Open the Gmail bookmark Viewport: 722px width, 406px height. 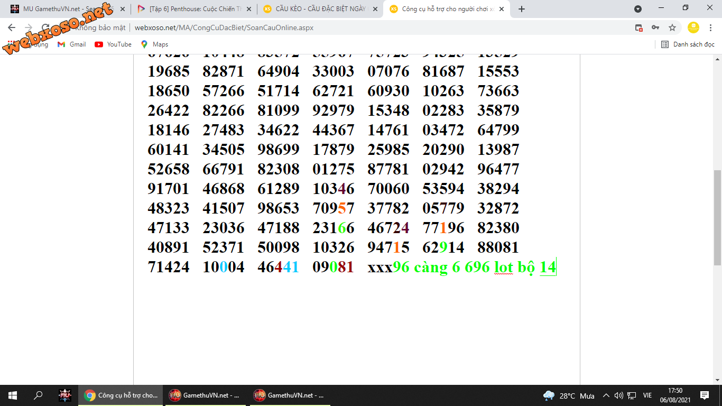(x=72, y=44)
